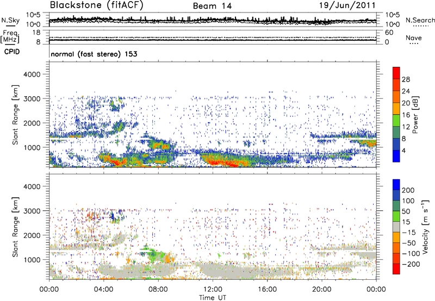The height and width of the screenshot is (301, 435).
Task: Click the '28' tick on Power colorbar
Action: [406, 79]
